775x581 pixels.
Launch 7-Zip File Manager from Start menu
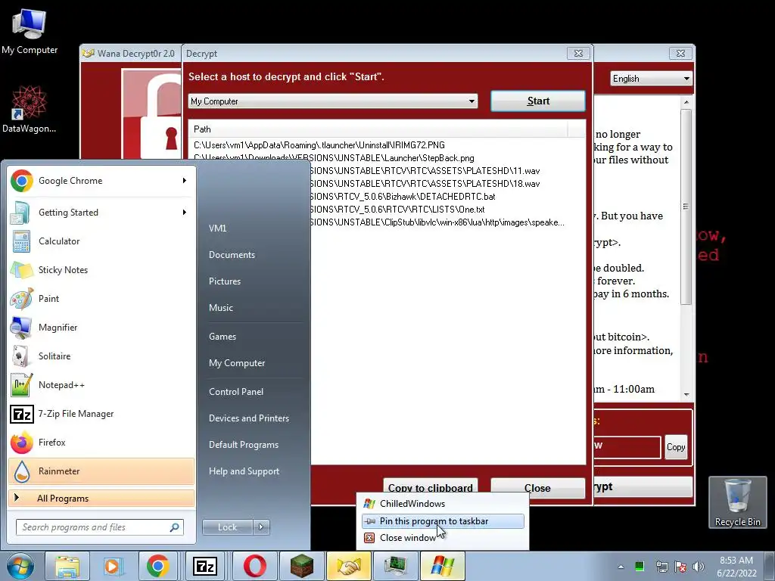point(101,414)
